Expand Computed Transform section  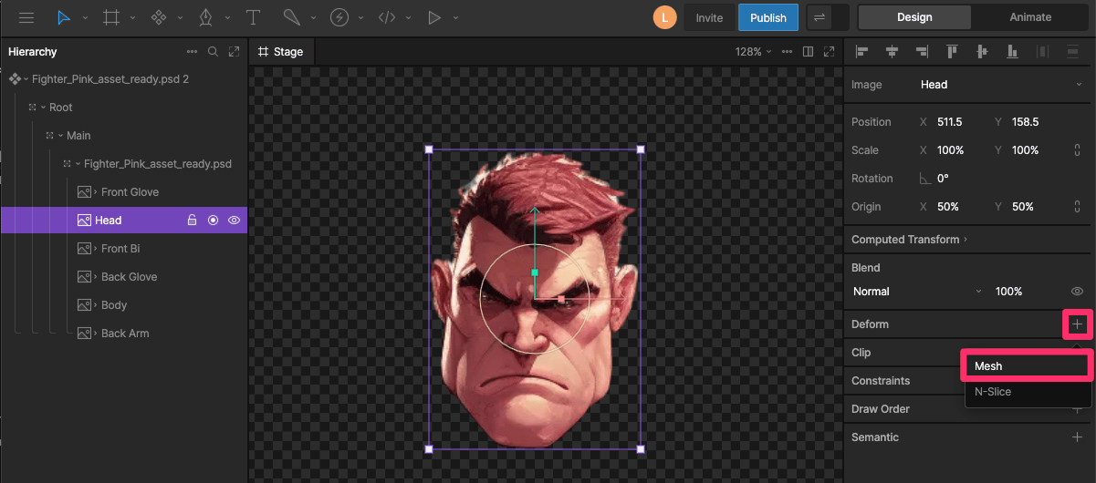pyautogui.click(x=909, y=240)
